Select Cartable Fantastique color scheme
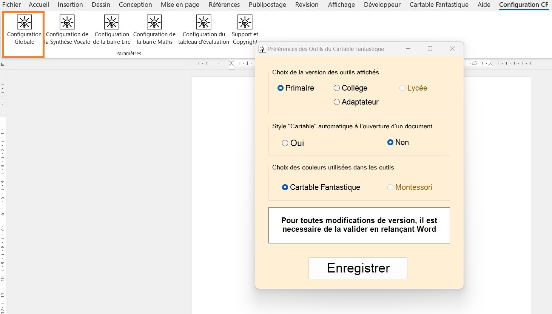Screen dimensions: 552x314 (321, 187)
